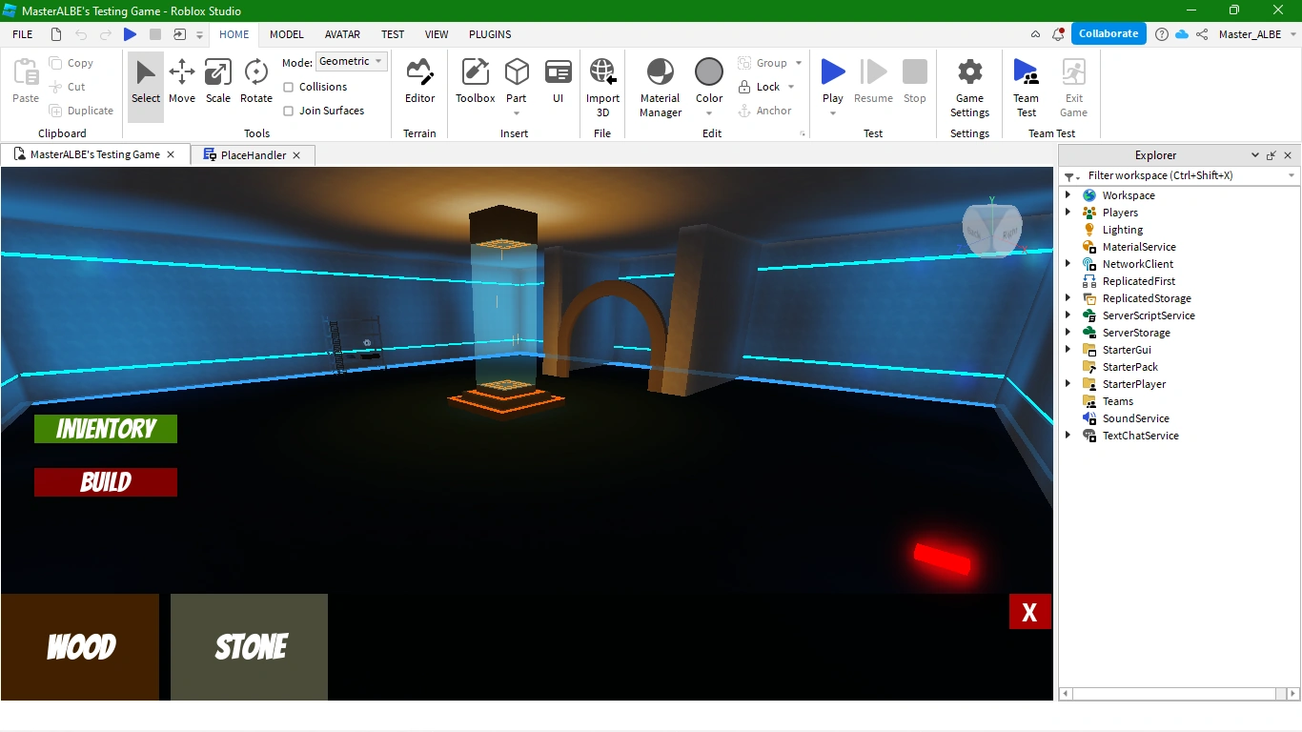Switch to the MODEL ribbon tab
This screenshot has height=732, width=1302.
point(286,34)
